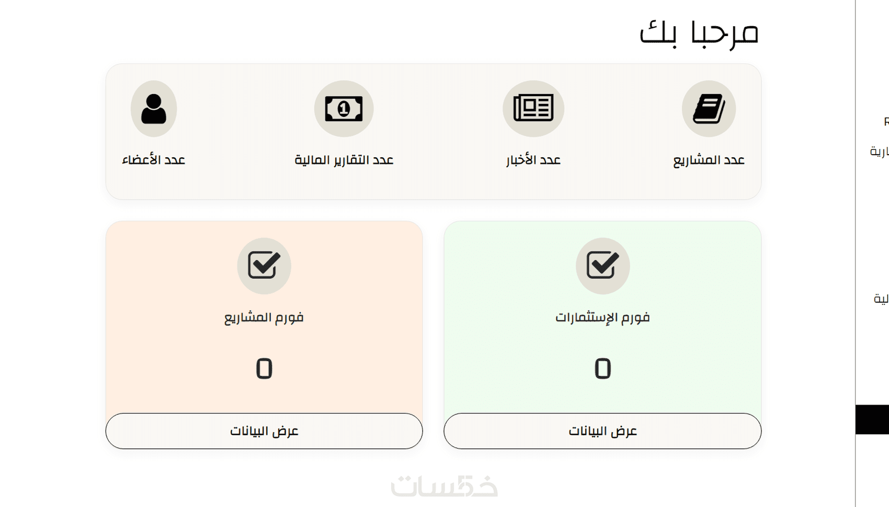889x507 pixels.
Task: Select the عدد الأخبار label
Action: click(533, 160)
